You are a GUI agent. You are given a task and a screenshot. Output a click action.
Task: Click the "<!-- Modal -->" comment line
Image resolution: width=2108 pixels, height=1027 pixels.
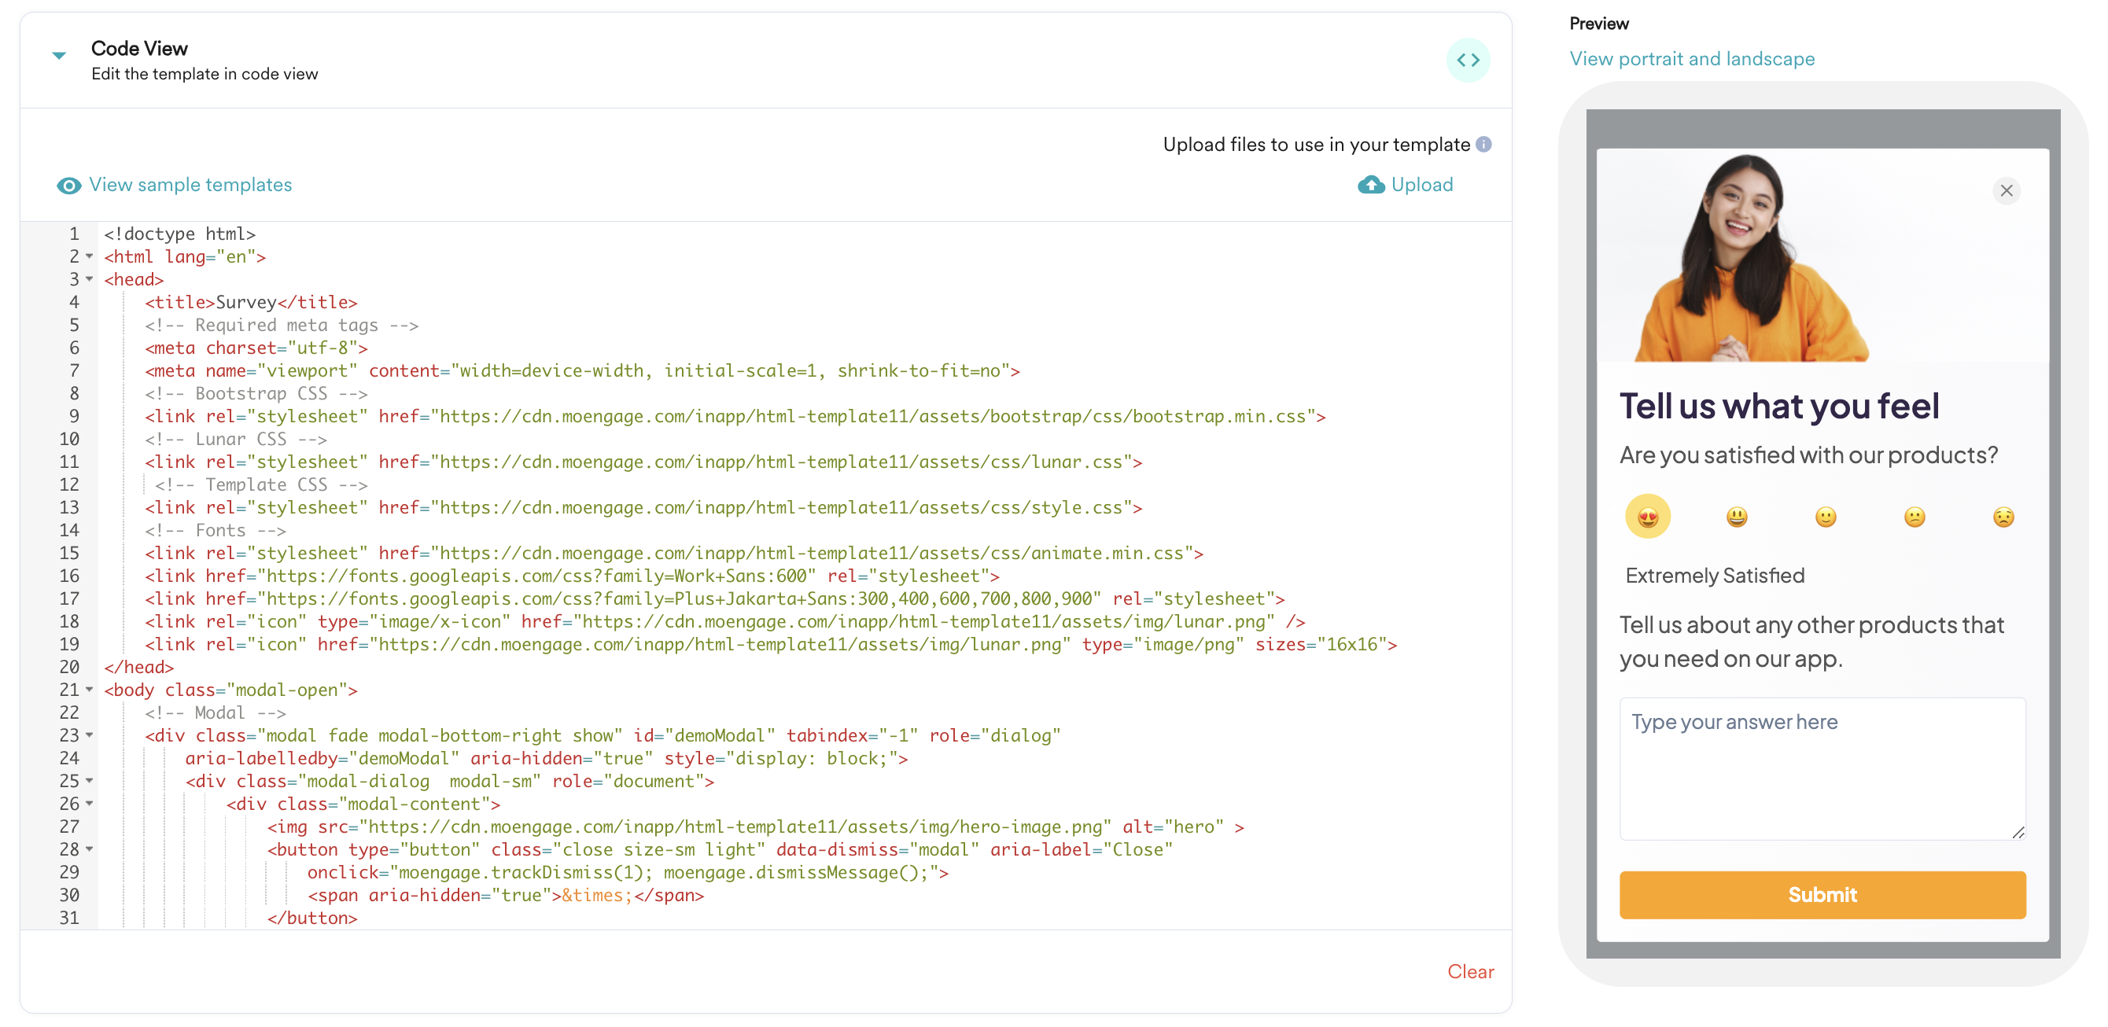coord(216,712)
